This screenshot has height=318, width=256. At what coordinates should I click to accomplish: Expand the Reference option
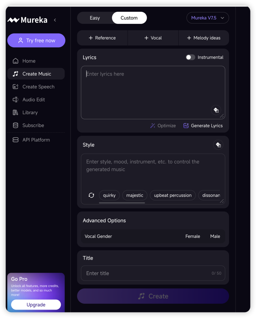pyautogui.click(x=102, y=38)
